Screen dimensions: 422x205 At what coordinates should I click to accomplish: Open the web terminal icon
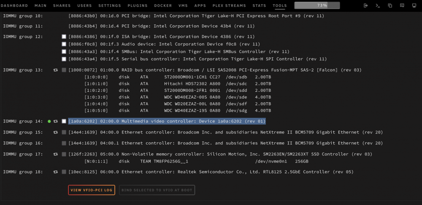point(378,5)
